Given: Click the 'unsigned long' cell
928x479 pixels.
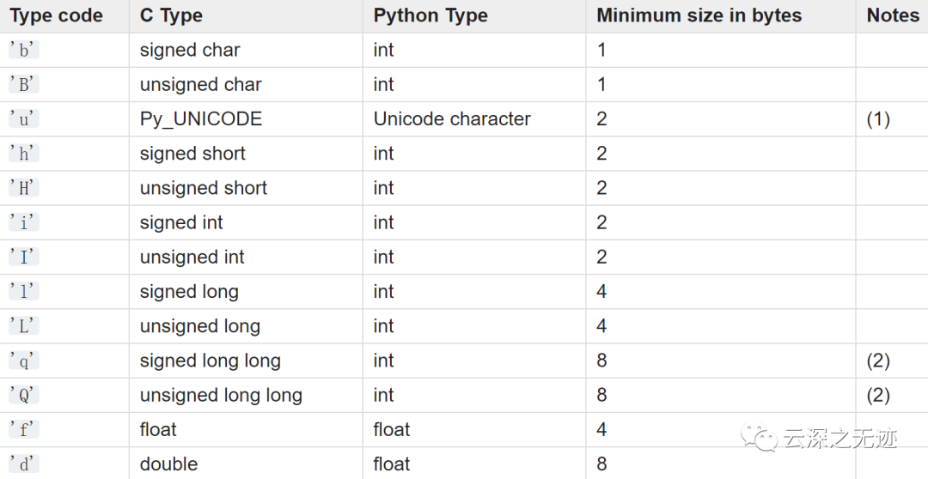Looking at the screenshot, I should [199, 326].
